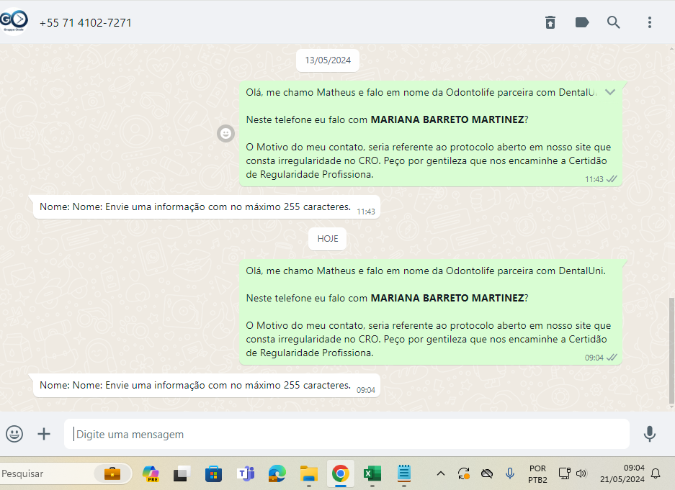The width and height of the screenshot is (675, 490).
Task: Search messages with the magnifier icon
Action: click(614, 22)
